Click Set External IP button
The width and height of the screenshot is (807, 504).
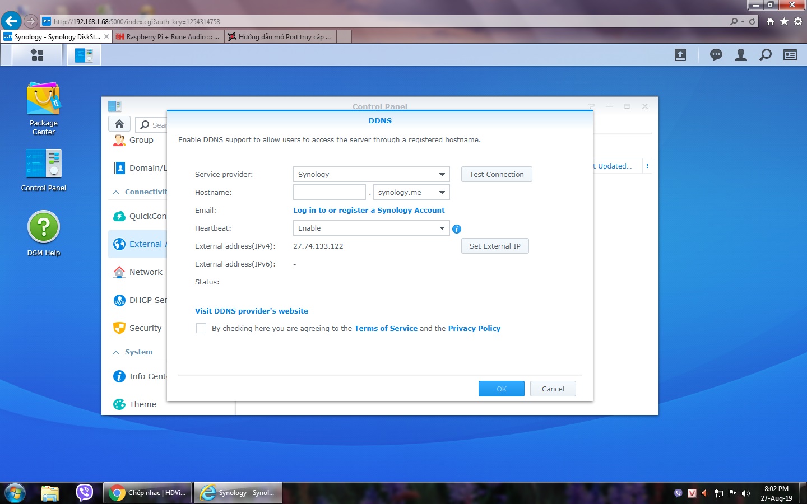[x=495, y=246]
